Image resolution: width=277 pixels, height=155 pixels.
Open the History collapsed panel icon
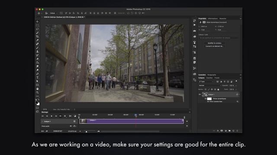194,21
